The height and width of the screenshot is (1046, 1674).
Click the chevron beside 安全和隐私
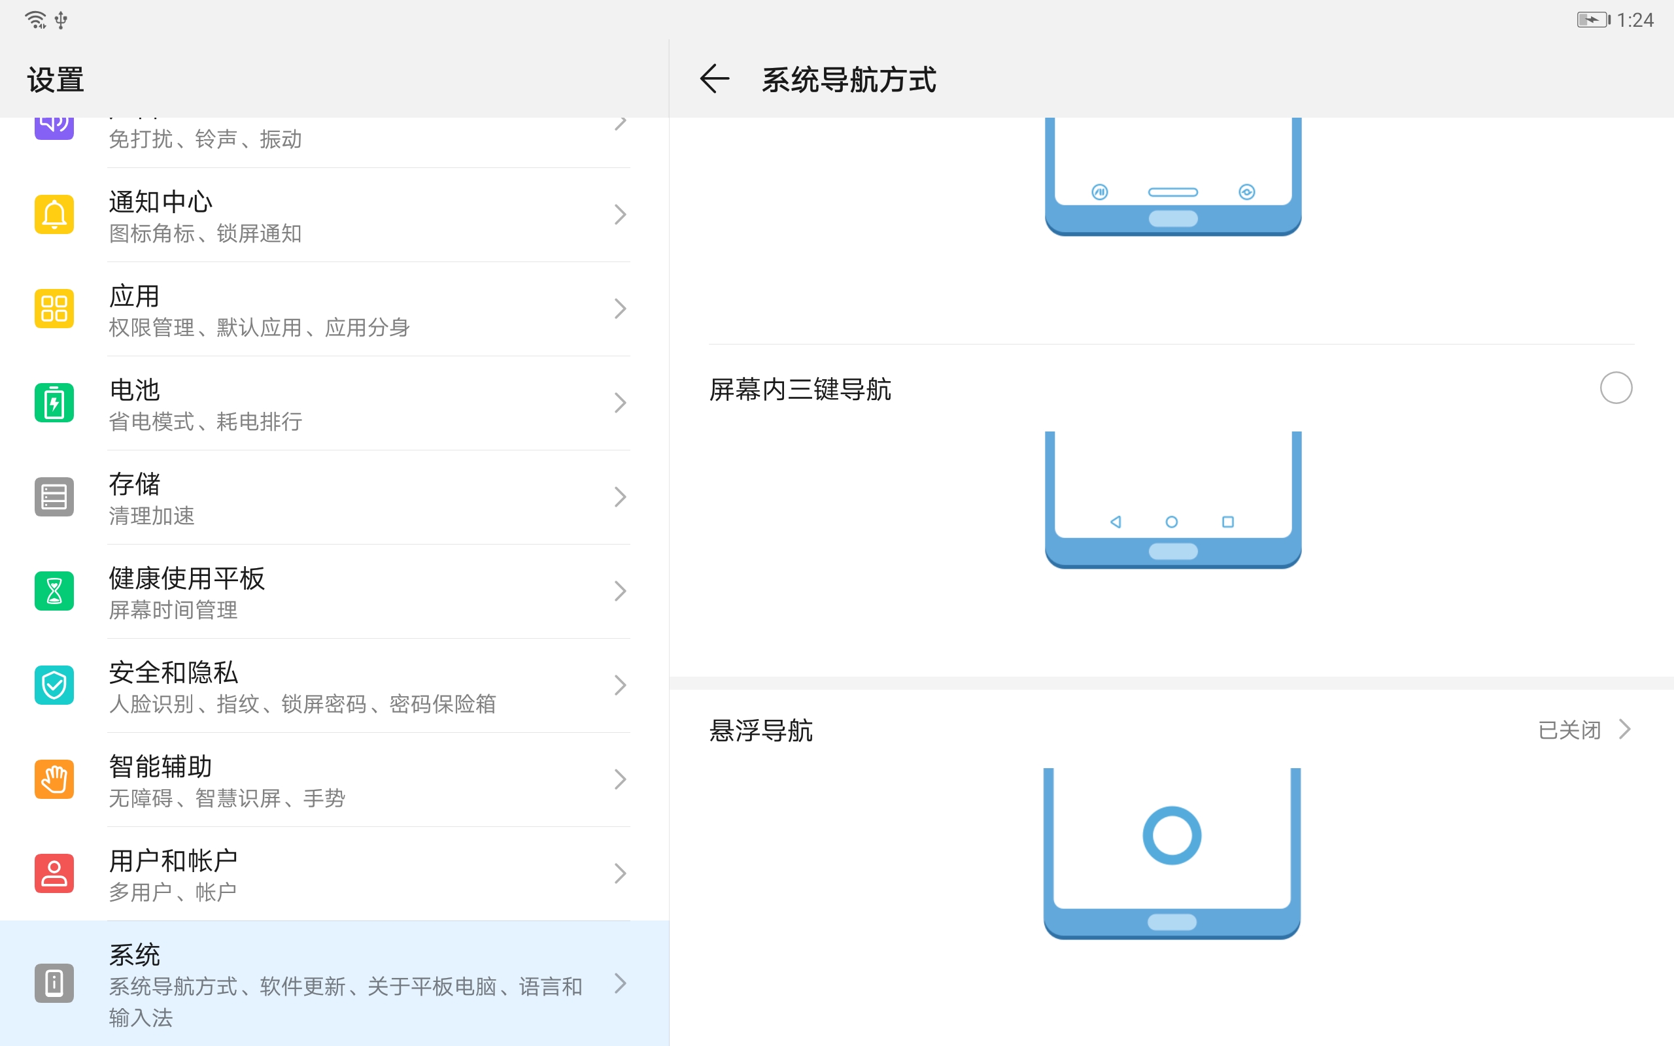click(x=619, y=684)
